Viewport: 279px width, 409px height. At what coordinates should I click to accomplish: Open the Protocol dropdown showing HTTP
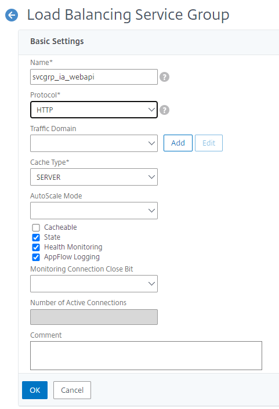click(x=94, y=110)
